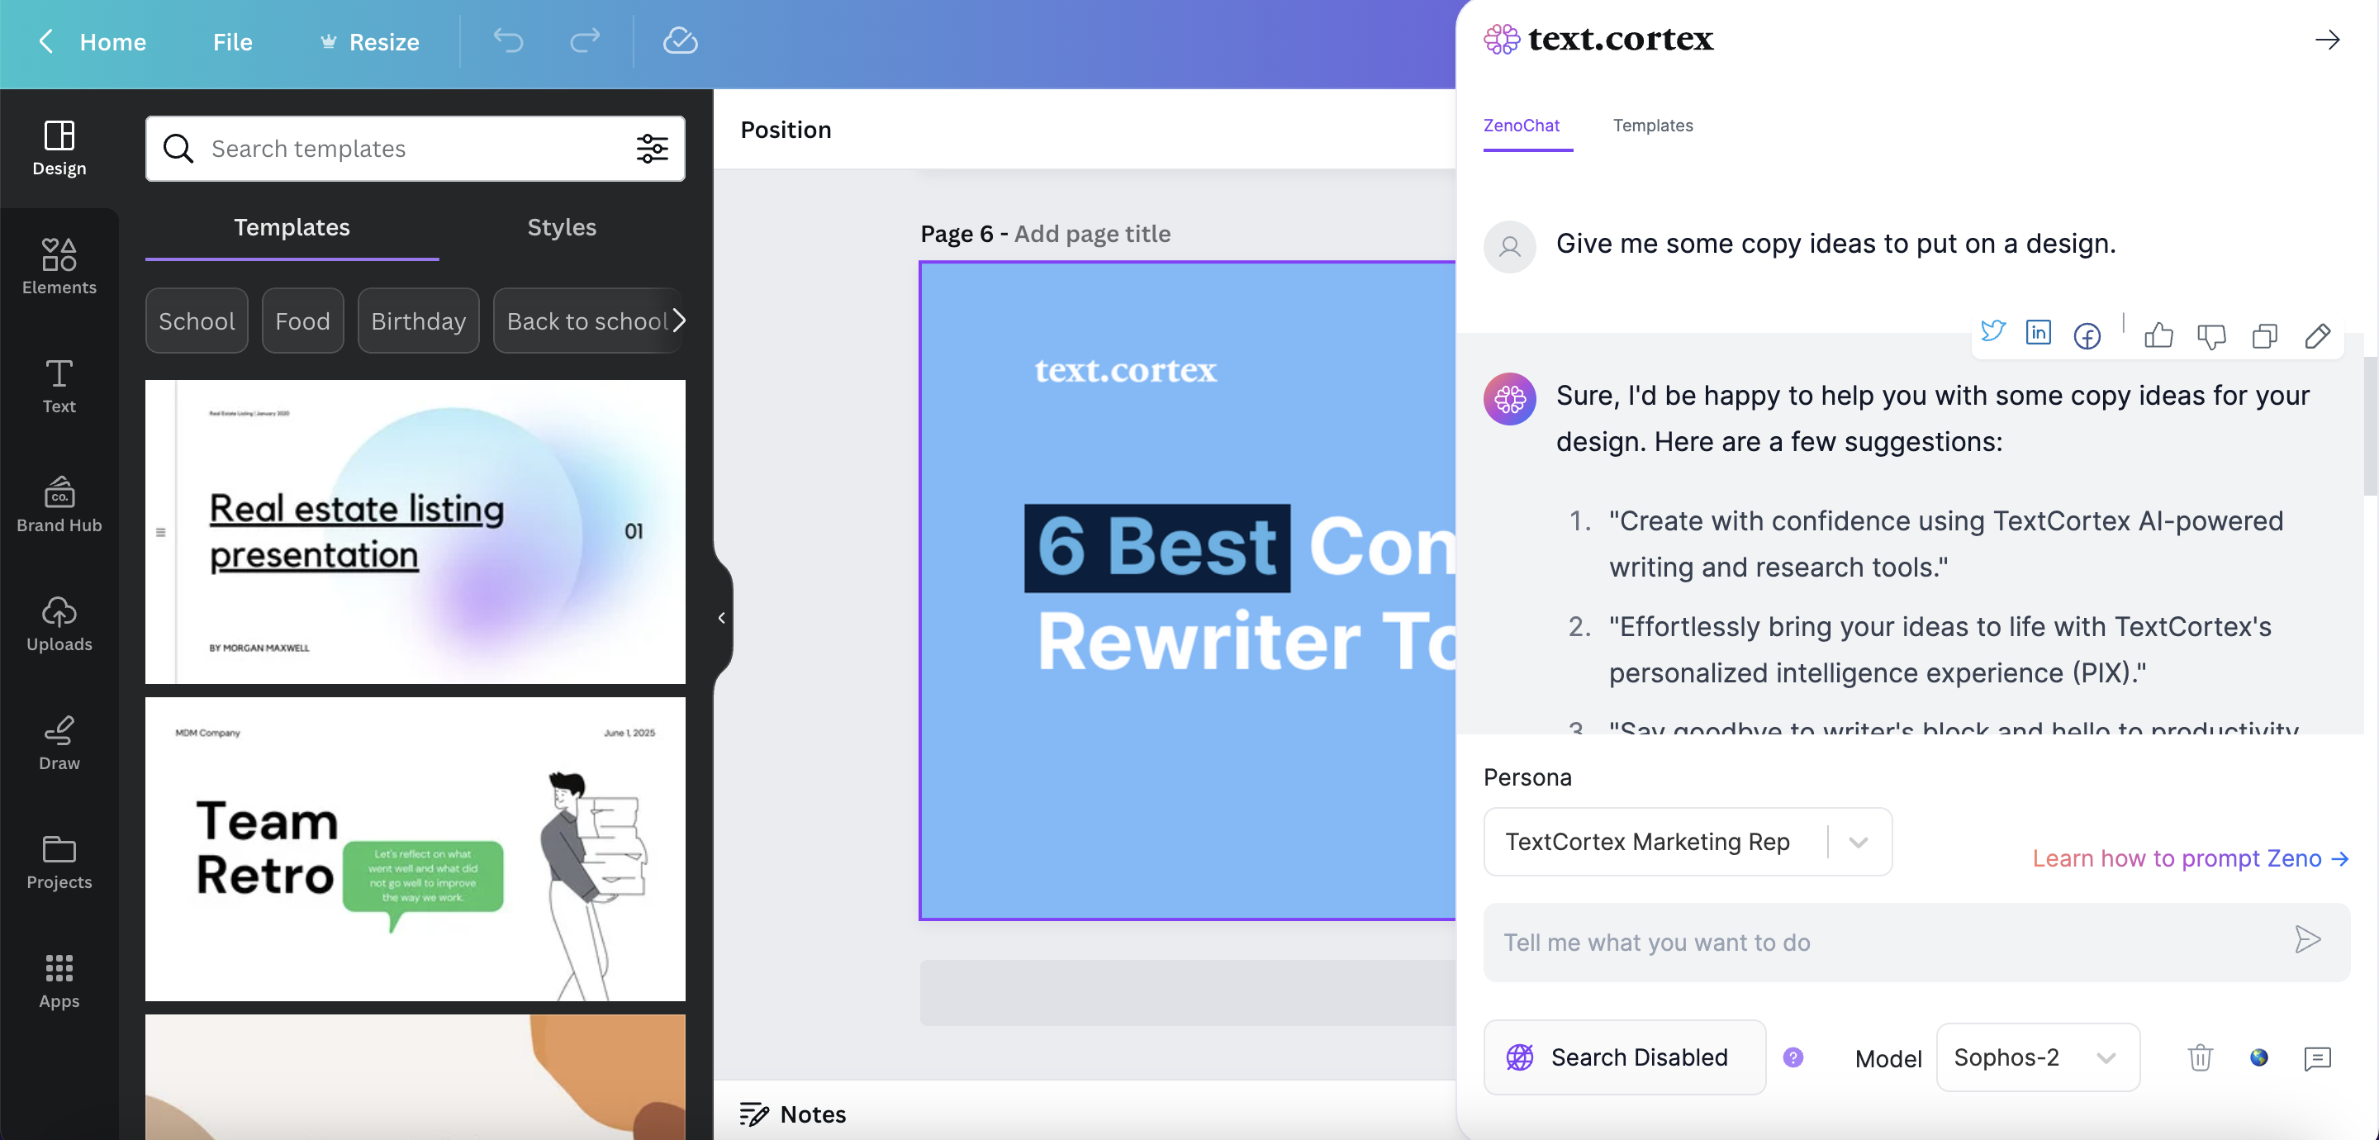Open the Elements panel
2379x1140 pixels.
pos(59,267)
